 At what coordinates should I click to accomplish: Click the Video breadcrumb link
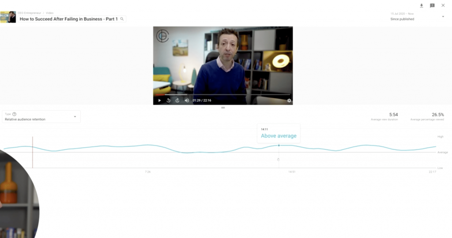click(x=49, y=13)
